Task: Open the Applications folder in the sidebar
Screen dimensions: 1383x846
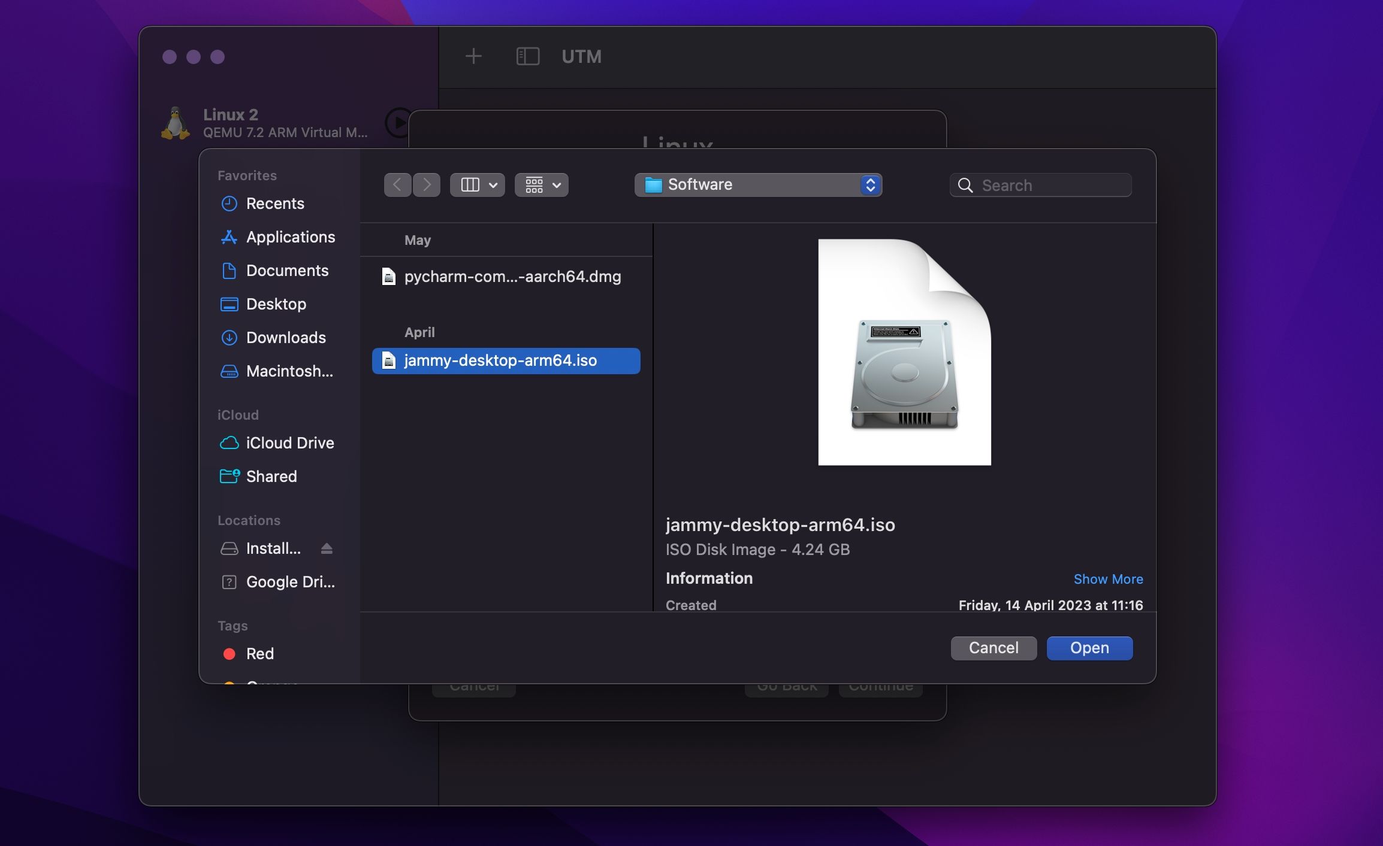Action: pos(291,237)
